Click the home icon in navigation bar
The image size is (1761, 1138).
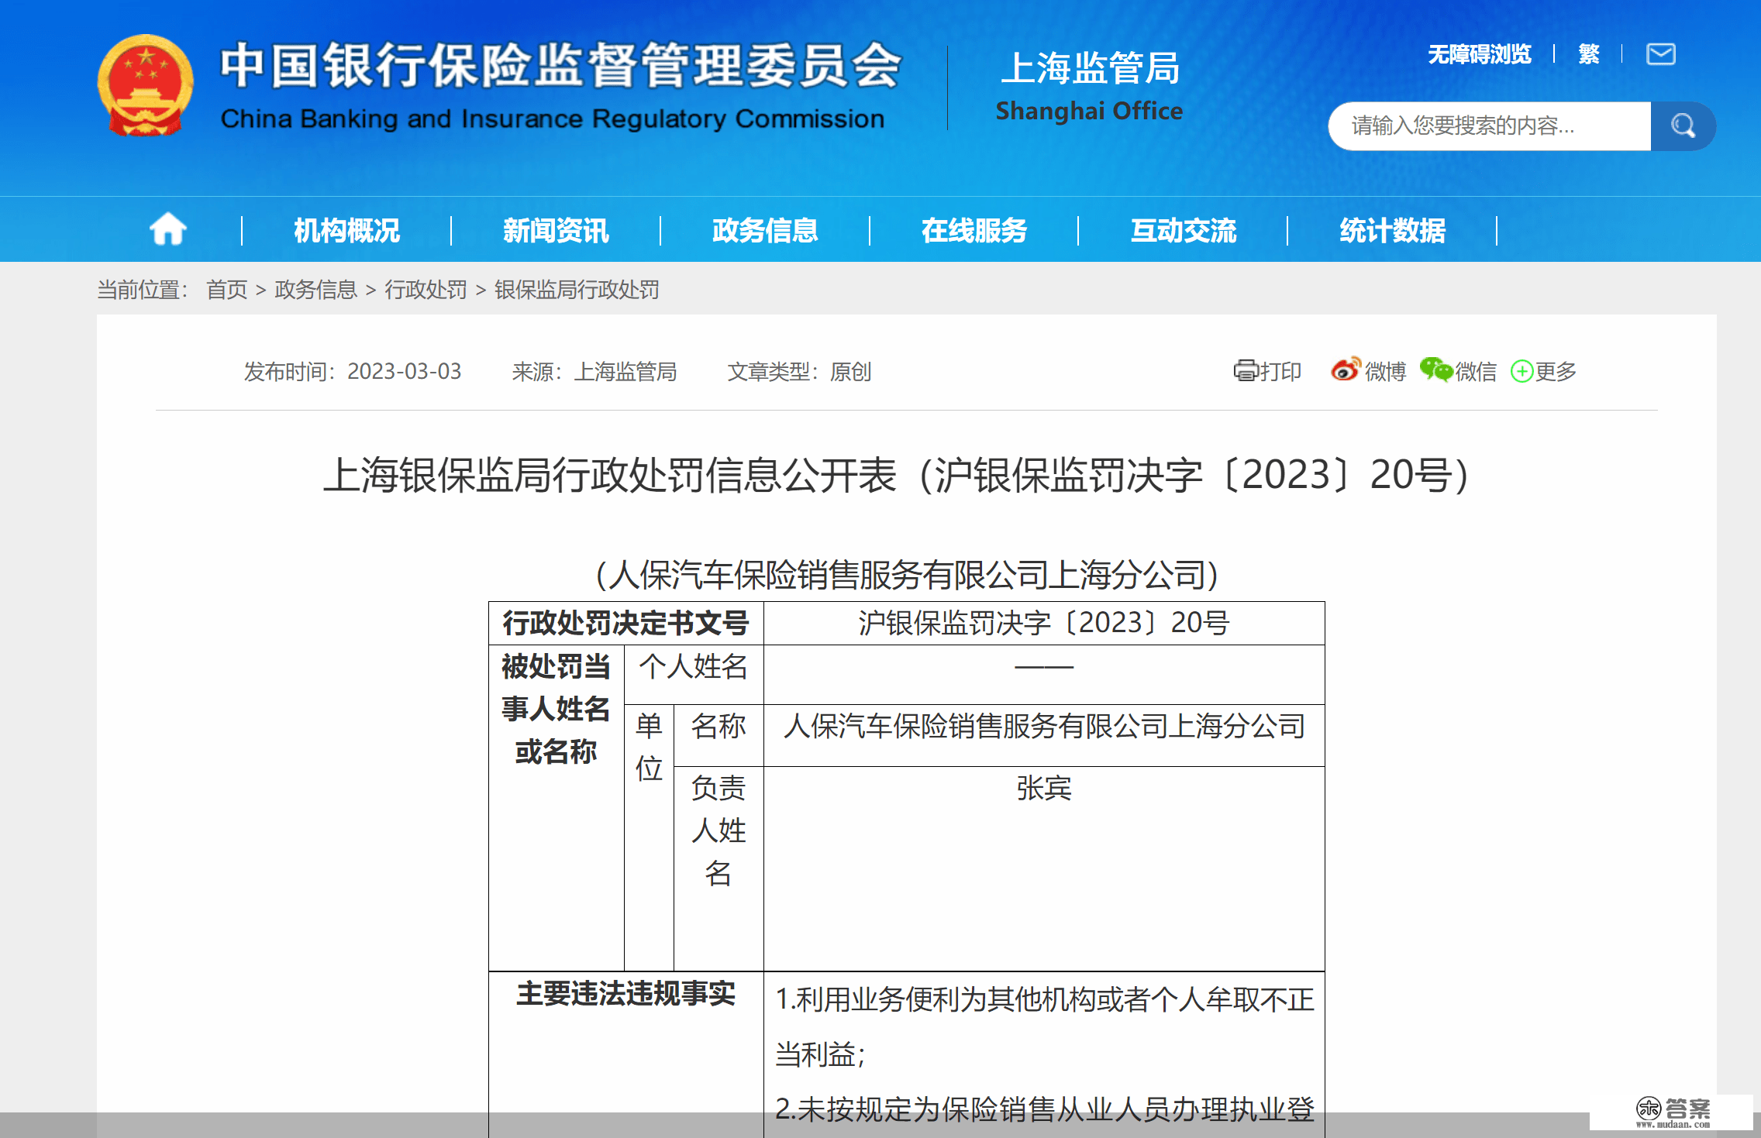(167, 229)
